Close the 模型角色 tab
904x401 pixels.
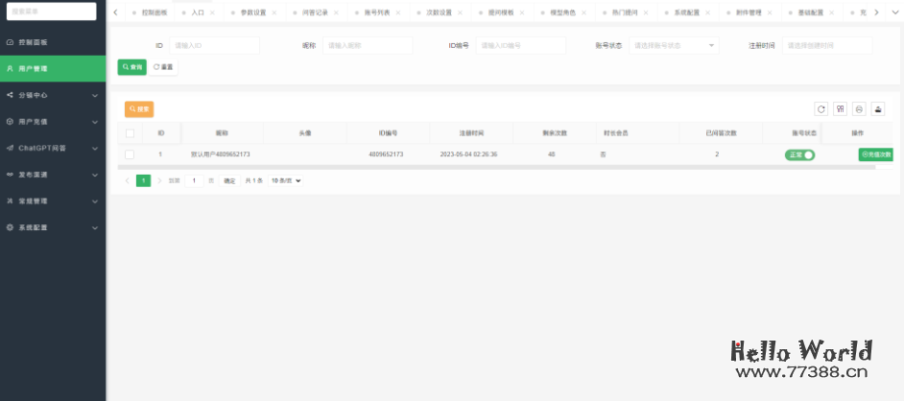583,12
